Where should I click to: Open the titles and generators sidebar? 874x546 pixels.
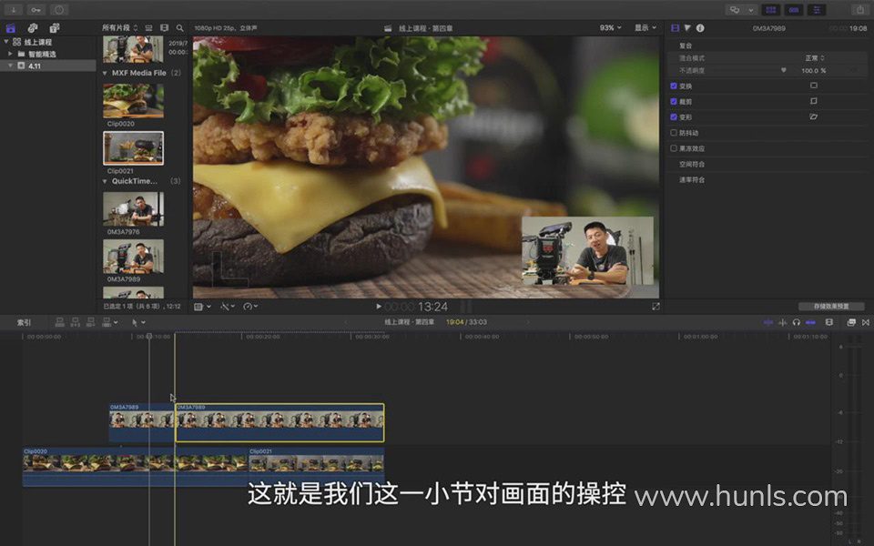coord(54,28)
